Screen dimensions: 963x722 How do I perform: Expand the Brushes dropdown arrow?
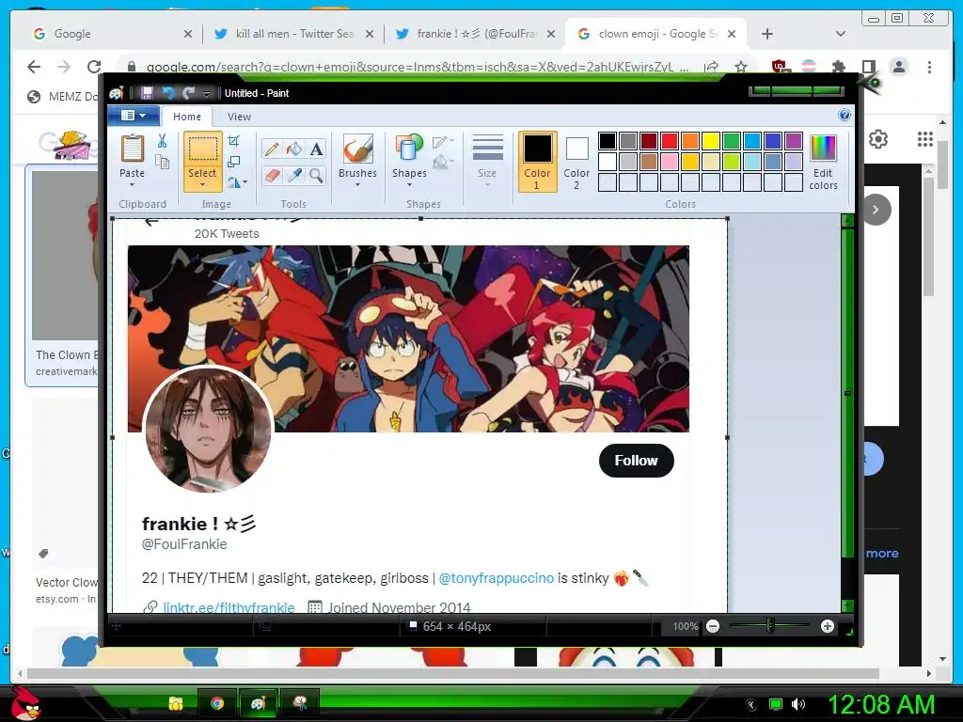[357, 185]
